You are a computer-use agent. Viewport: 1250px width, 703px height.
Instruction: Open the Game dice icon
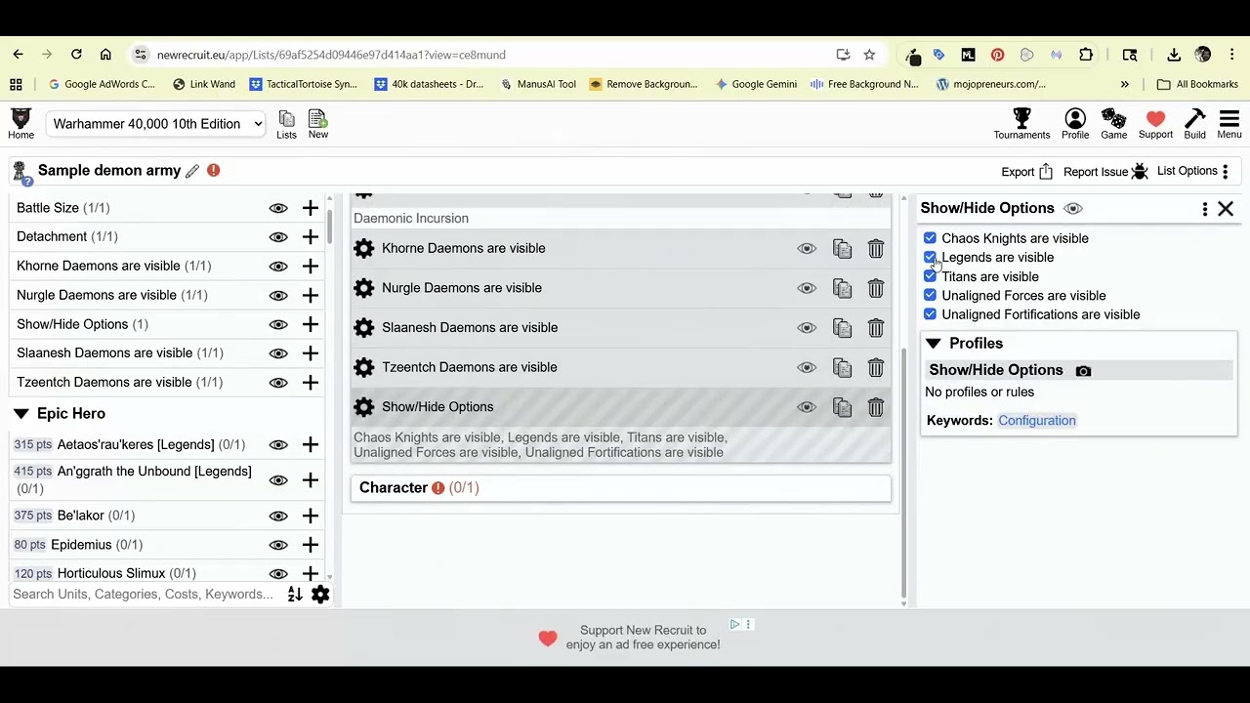pos(1114,124)
